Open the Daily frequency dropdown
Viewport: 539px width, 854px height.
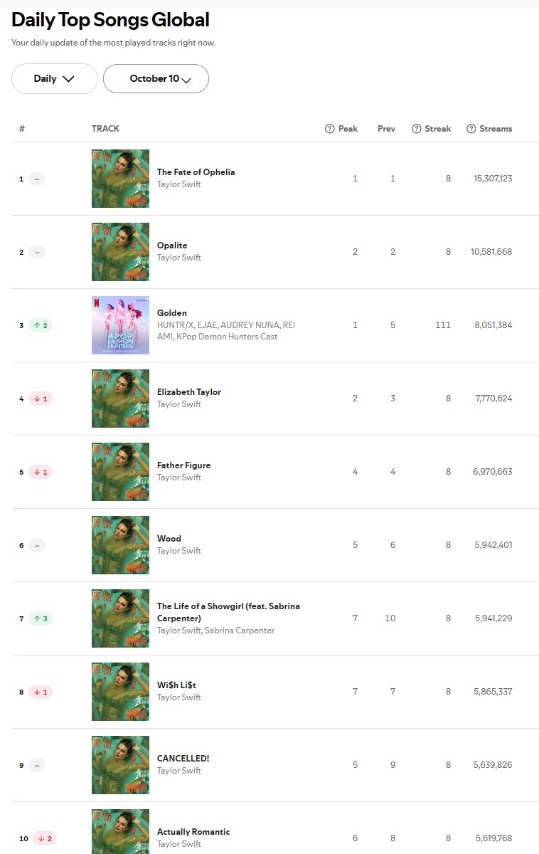(x=54, y=79)
